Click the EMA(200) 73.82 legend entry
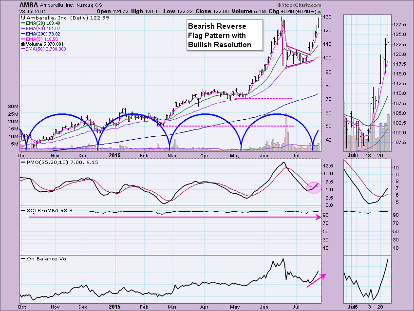The width and height of the screenshot is (414, 311). tap(40, 34)
